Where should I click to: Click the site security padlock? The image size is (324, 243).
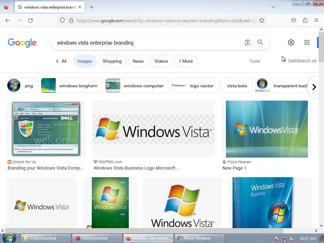pyautogui.click(x=71, y=21)
